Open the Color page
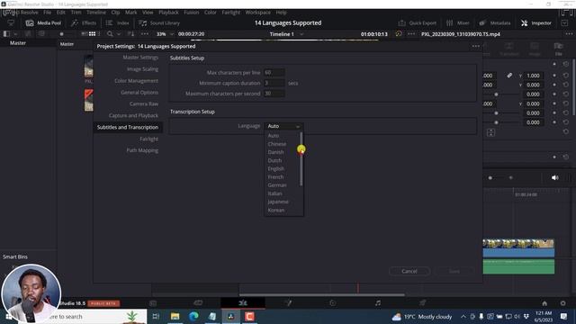Viewport: 576px width, 324px height. click(x=332, y=303)
